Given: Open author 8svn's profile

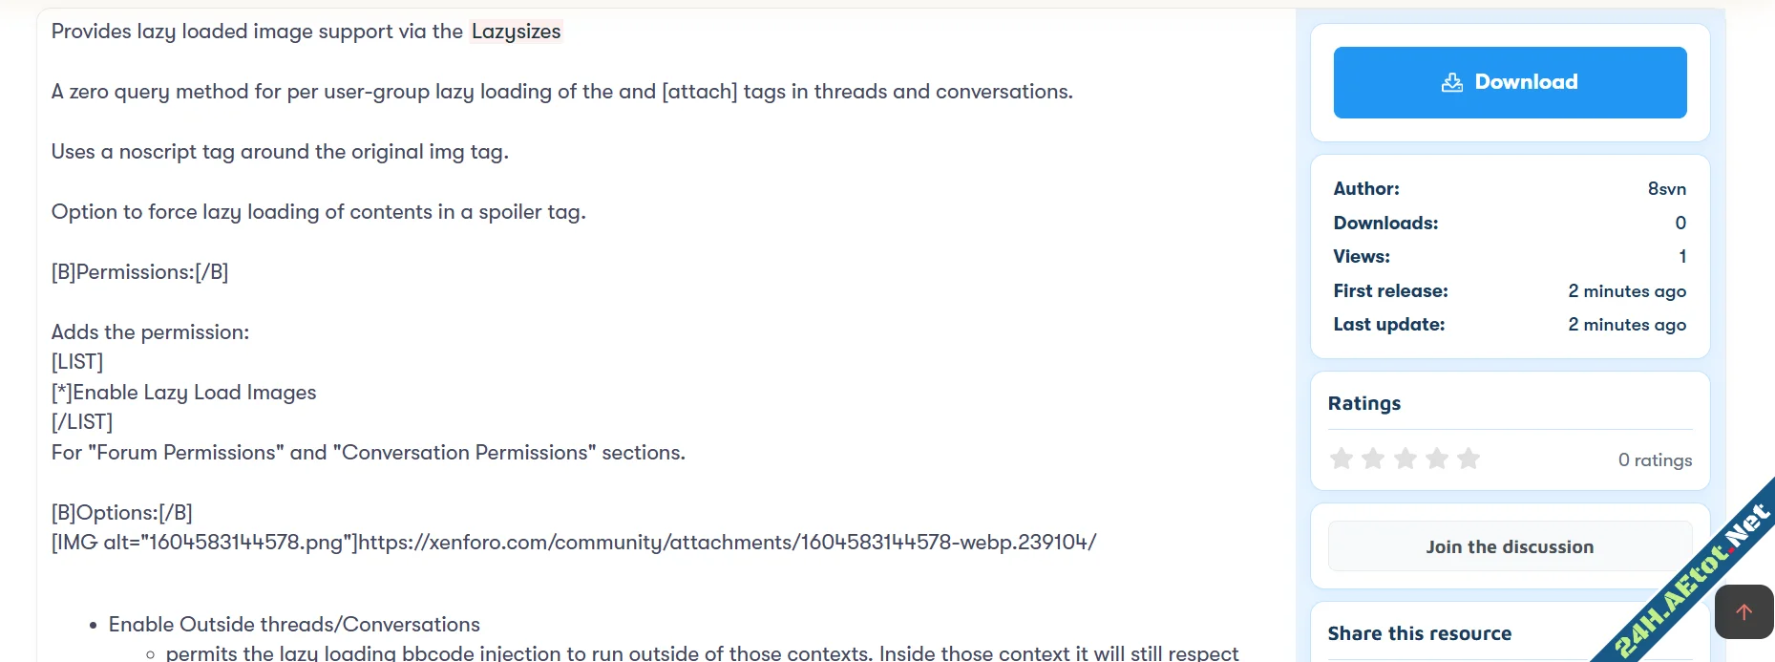Looking at the screenshot, I should [x=1666, y=189].
